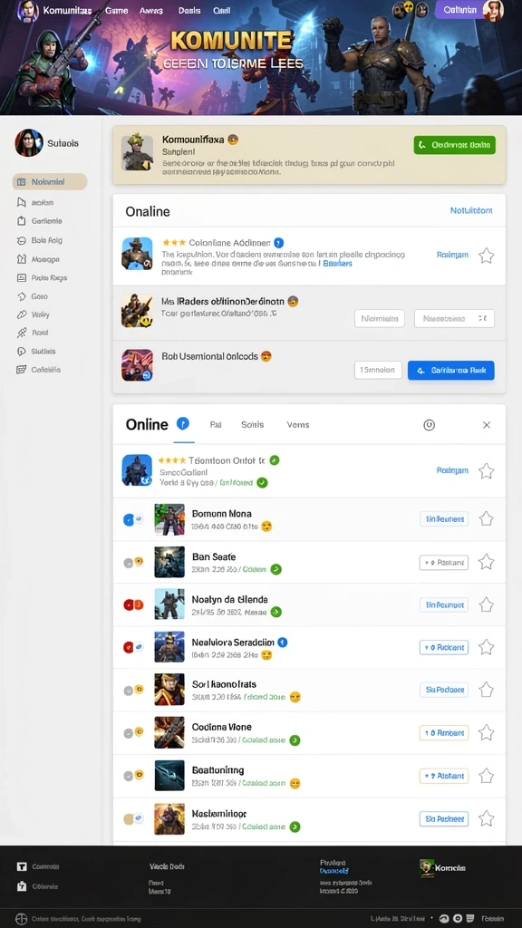Click the clock icon in Online header
The width and height of the screenshot is (522, 928).
pos(430,425)
